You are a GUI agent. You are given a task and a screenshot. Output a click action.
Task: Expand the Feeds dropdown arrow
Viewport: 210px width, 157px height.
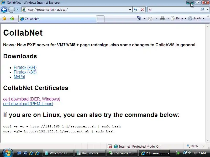pos(156,18)
